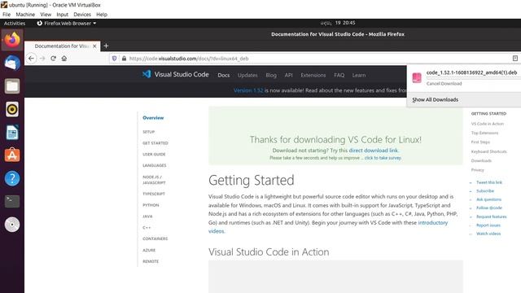Open tracking protection shield icon
The height and width of the screenshot is (293, 521).
point(114,59)
